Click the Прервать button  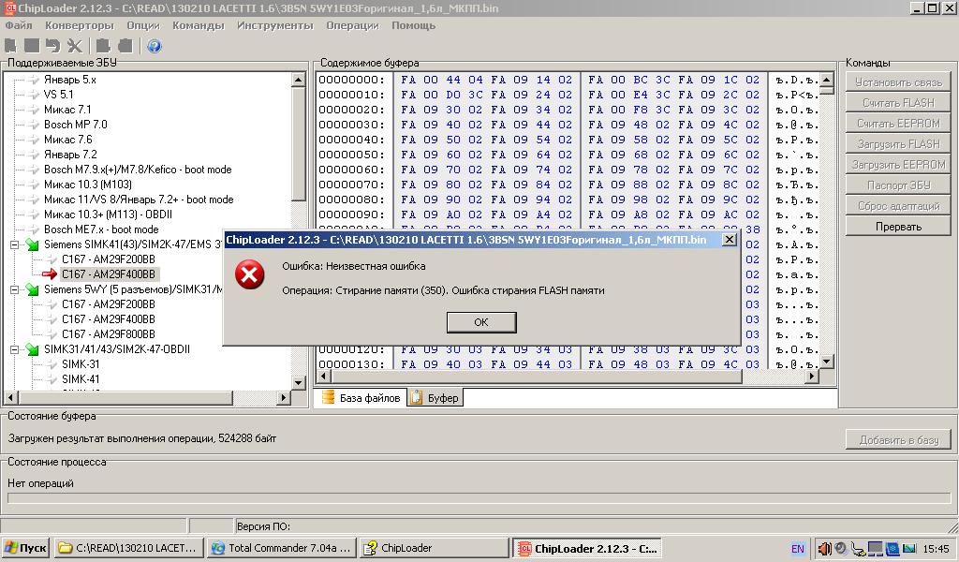(x=898, y=227)
